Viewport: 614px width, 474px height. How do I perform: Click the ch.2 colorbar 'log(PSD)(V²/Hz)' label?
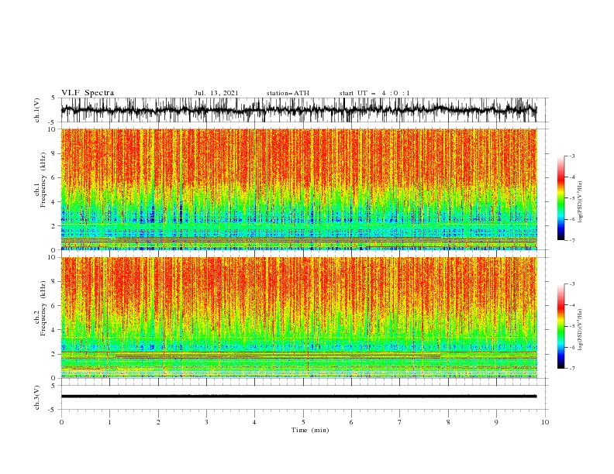point(580,329)
